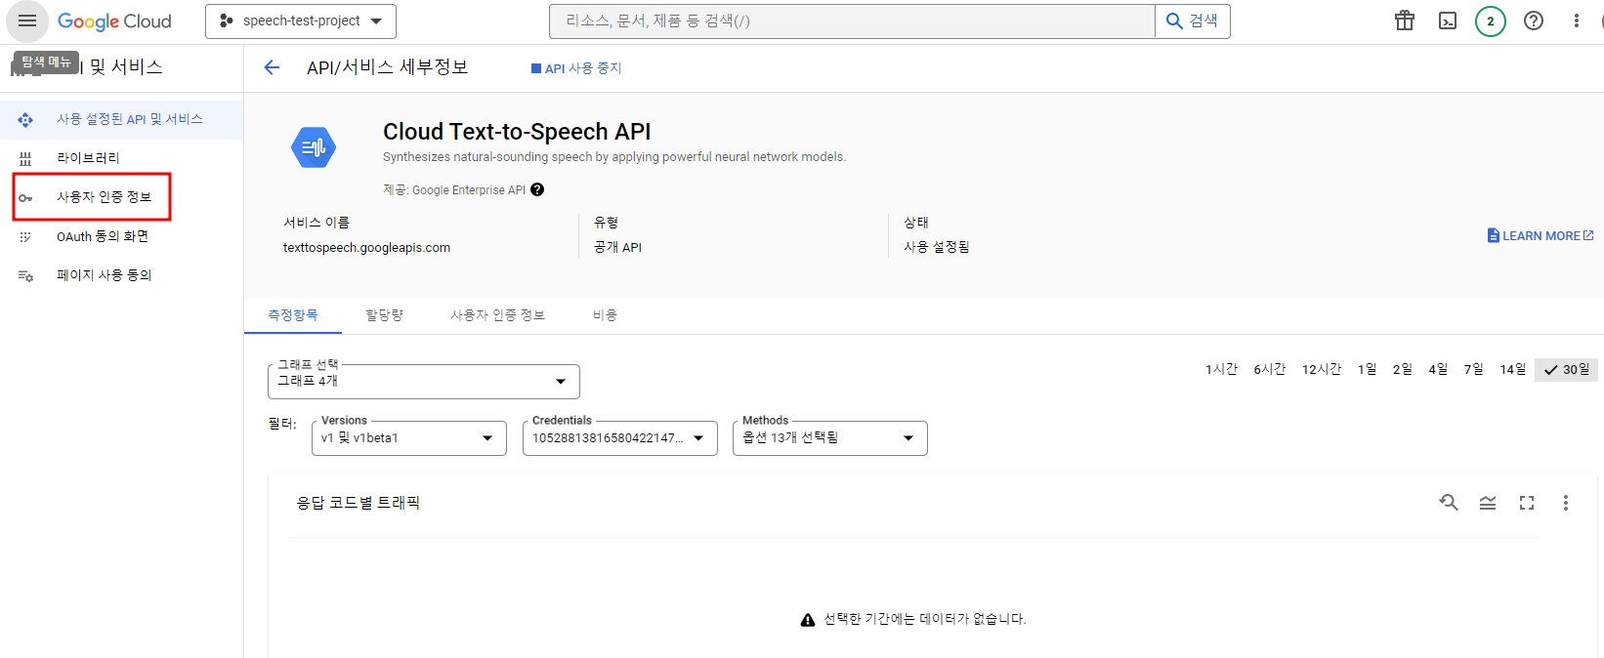Set time range to 30일

click(x=1567, y=369)
